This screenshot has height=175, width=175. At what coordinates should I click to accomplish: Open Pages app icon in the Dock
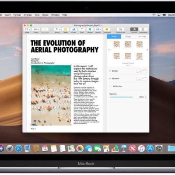106,149
